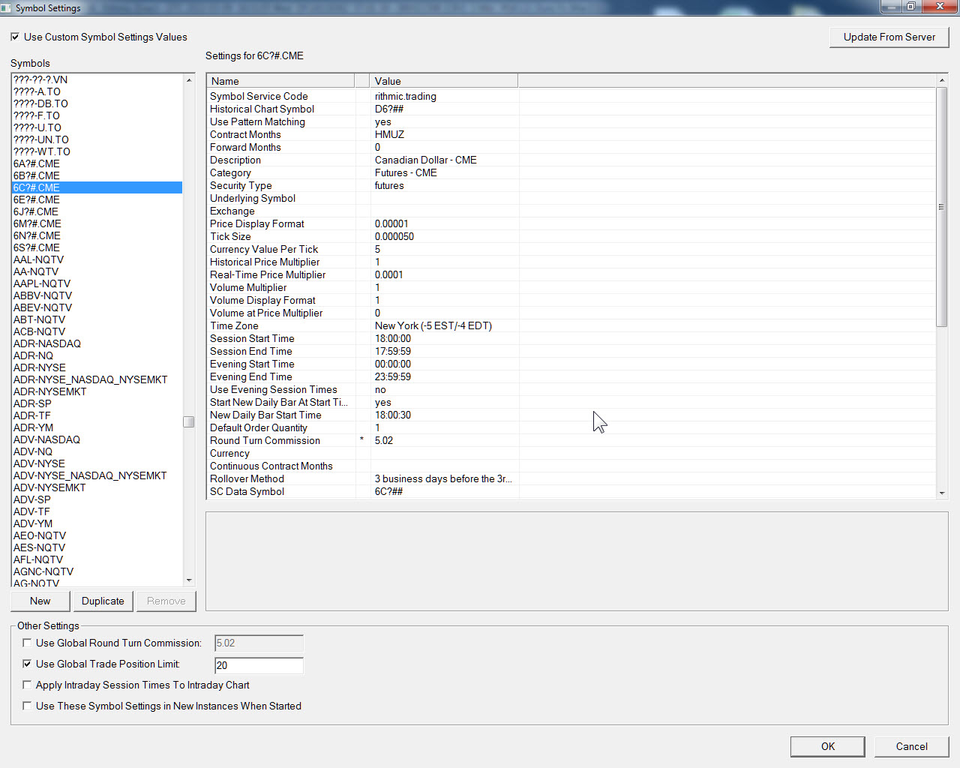Click New Daily Bar Start Time value
960x768 pixels.
393,415
